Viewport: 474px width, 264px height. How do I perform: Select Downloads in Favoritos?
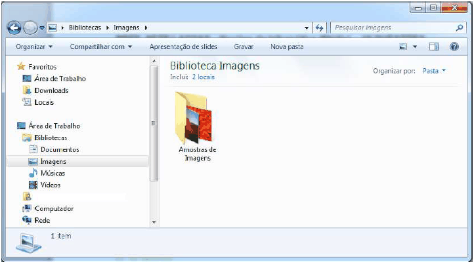51,90
